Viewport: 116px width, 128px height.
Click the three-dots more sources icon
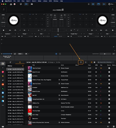click(x=3, y=105)
